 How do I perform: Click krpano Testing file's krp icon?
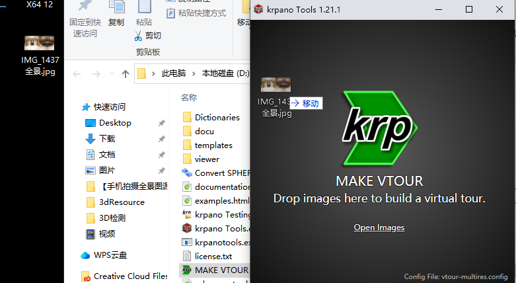click(x=187, y=214)
